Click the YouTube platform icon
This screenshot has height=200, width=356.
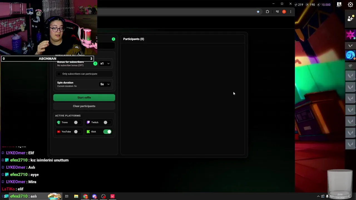tap(59, 132)
